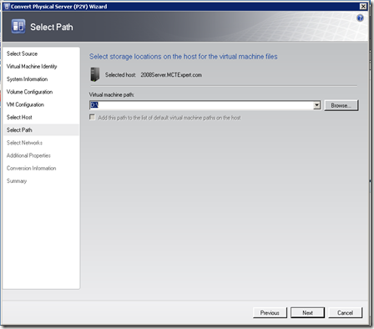Click the P2V Wizard title bar icon
374x329 pixels.
[7, 7]
